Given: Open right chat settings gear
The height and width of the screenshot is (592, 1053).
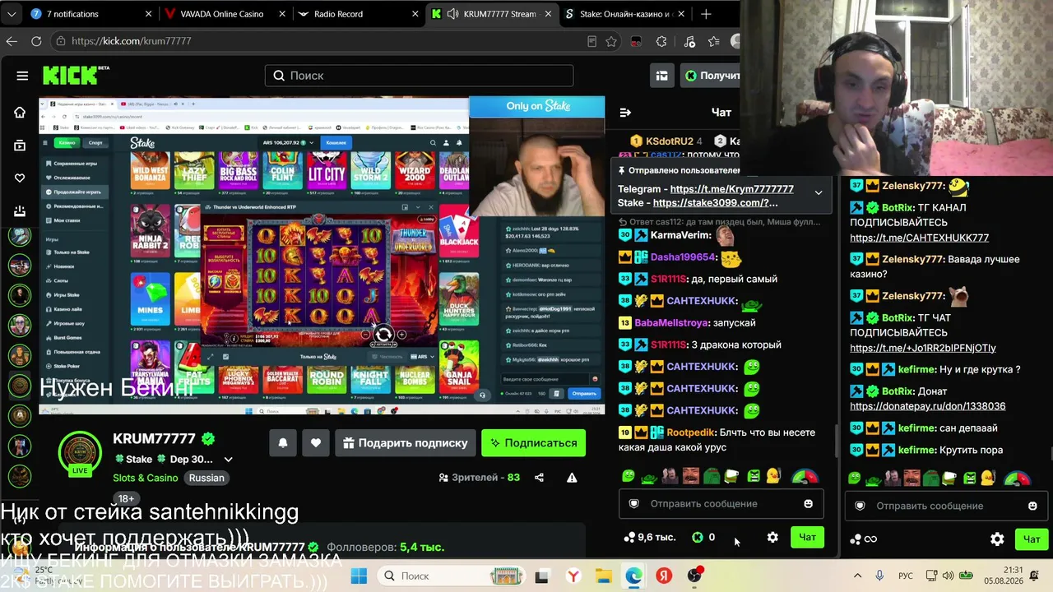Looking at the screenshot, I should click(x=997, y=539).
